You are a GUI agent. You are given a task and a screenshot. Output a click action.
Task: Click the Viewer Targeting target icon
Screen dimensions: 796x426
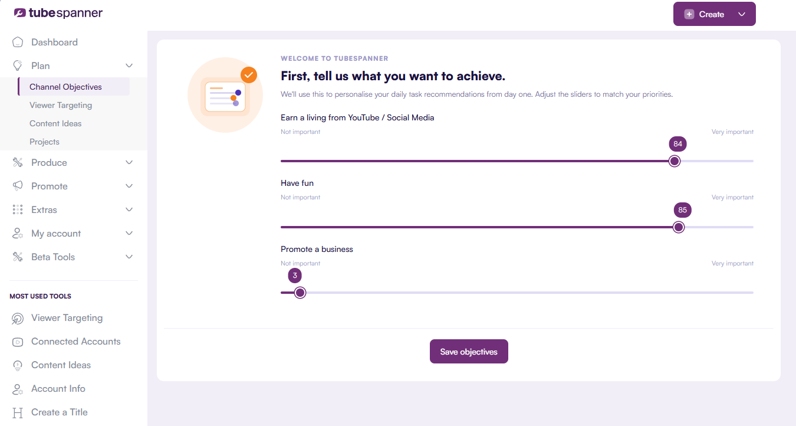18,319
